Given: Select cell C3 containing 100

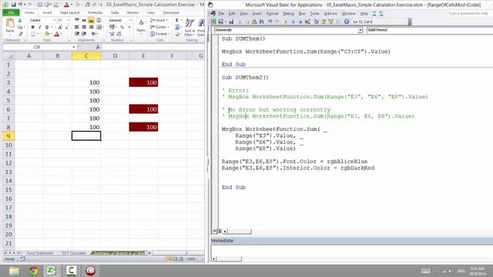Looking at the screenshot, I should pyautogui.click(x=86, y=82).
